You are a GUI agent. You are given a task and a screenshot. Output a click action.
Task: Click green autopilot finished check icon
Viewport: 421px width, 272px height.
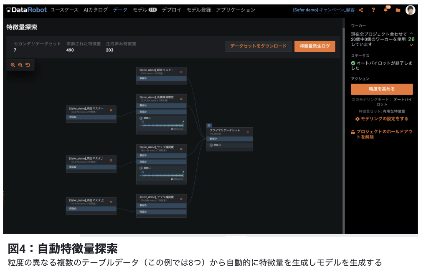(353, 63)
